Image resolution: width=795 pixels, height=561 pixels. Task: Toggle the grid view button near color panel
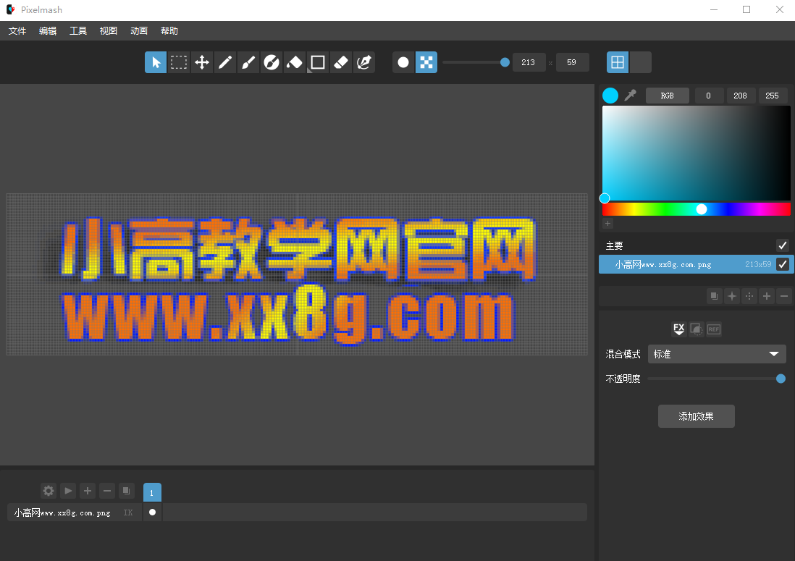click(x=617, y=62)
